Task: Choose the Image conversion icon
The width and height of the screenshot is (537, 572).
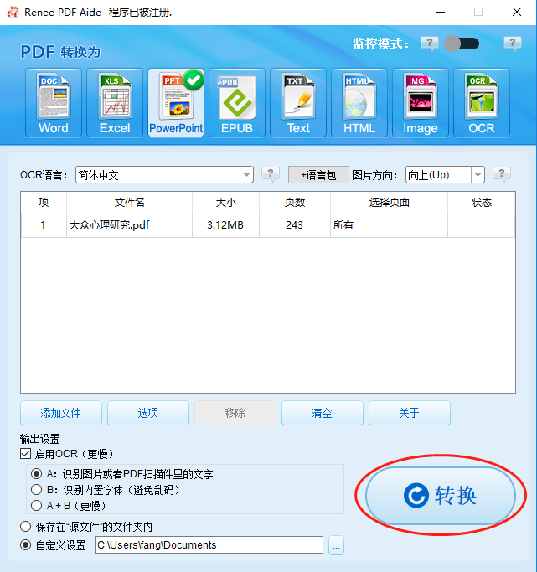Action: [x=421, y=103]
